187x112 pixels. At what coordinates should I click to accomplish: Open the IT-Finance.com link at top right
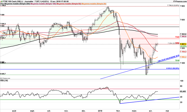pos(180,1)
